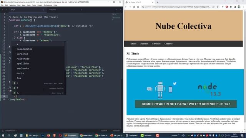Screen dimensions: 246x138
Task: Click the address bar URL
Action: 182,7
